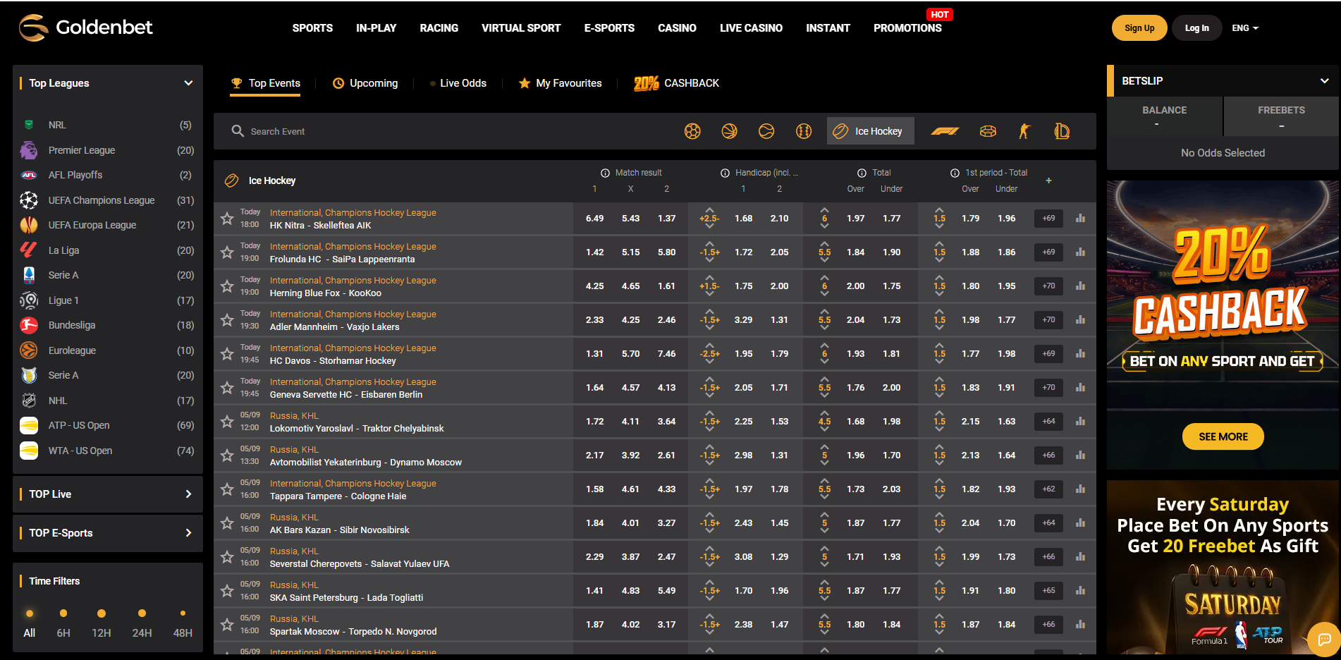1341x660 pixels.
Task: Open statistics chart for HK Nitra match
Action: 1080,219
